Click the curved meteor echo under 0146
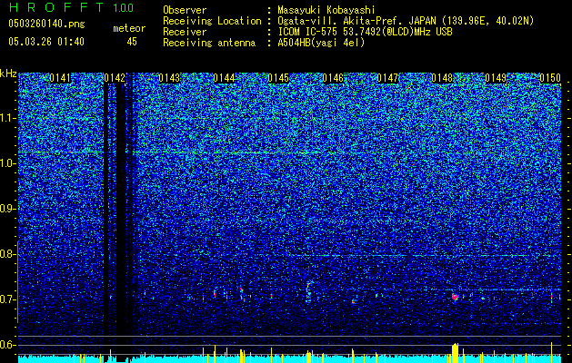The height and width of the screenshot is (363, 572). tap(309, 290)
